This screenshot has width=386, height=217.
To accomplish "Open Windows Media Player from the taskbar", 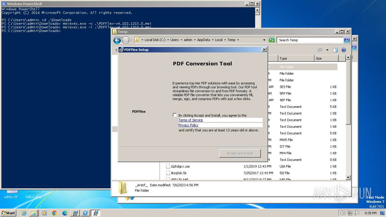I will pyautogui.click(x=44, y=213).
